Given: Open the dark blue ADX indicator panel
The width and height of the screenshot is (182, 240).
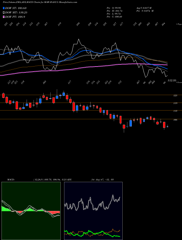Looking at the screenshot, I should [x=93, y=211].
